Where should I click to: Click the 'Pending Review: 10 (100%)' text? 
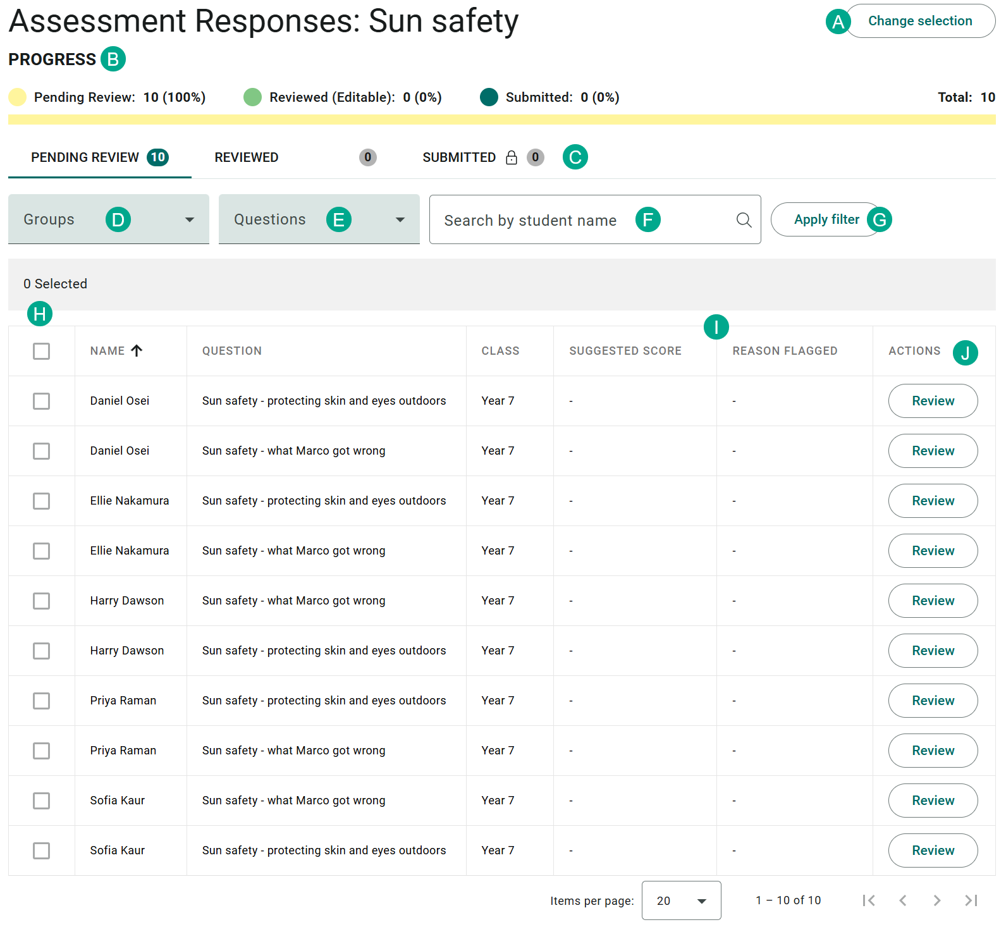tap(120, 97)
